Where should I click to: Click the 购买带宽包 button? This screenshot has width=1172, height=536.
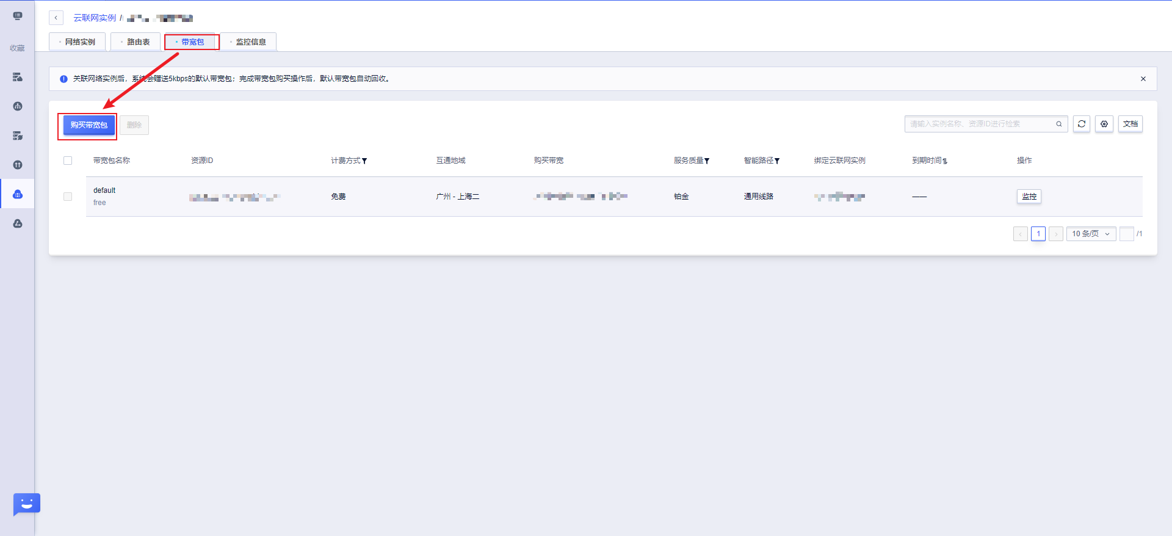[89, 125]
